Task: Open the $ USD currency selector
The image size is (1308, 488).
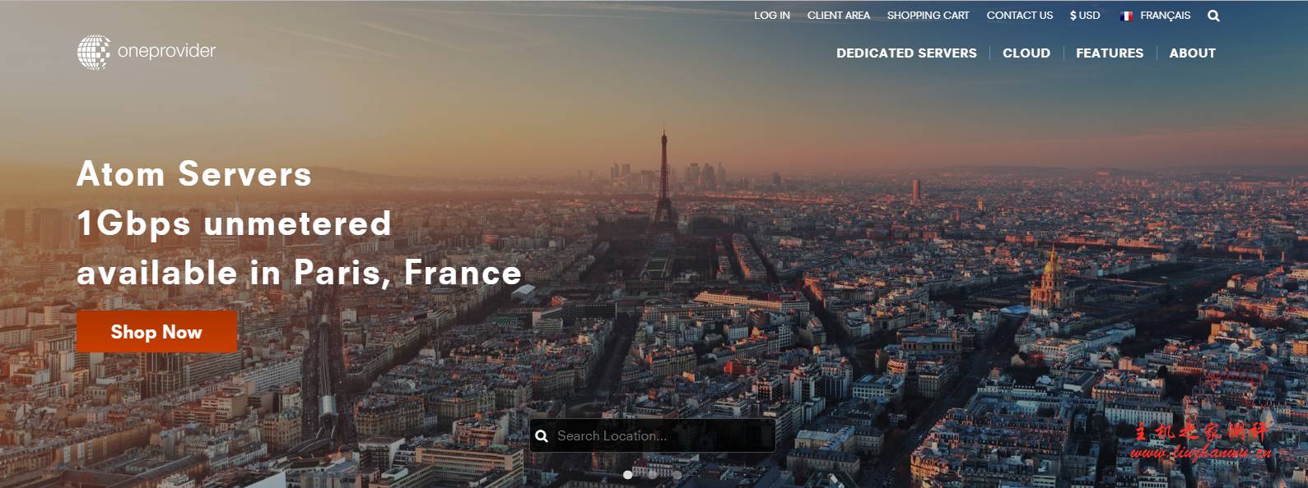Action: click(1084, 16)
